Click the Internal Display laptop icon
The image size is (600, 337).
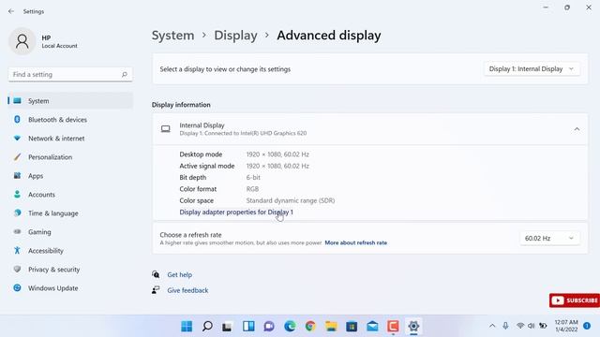(166, 129)
